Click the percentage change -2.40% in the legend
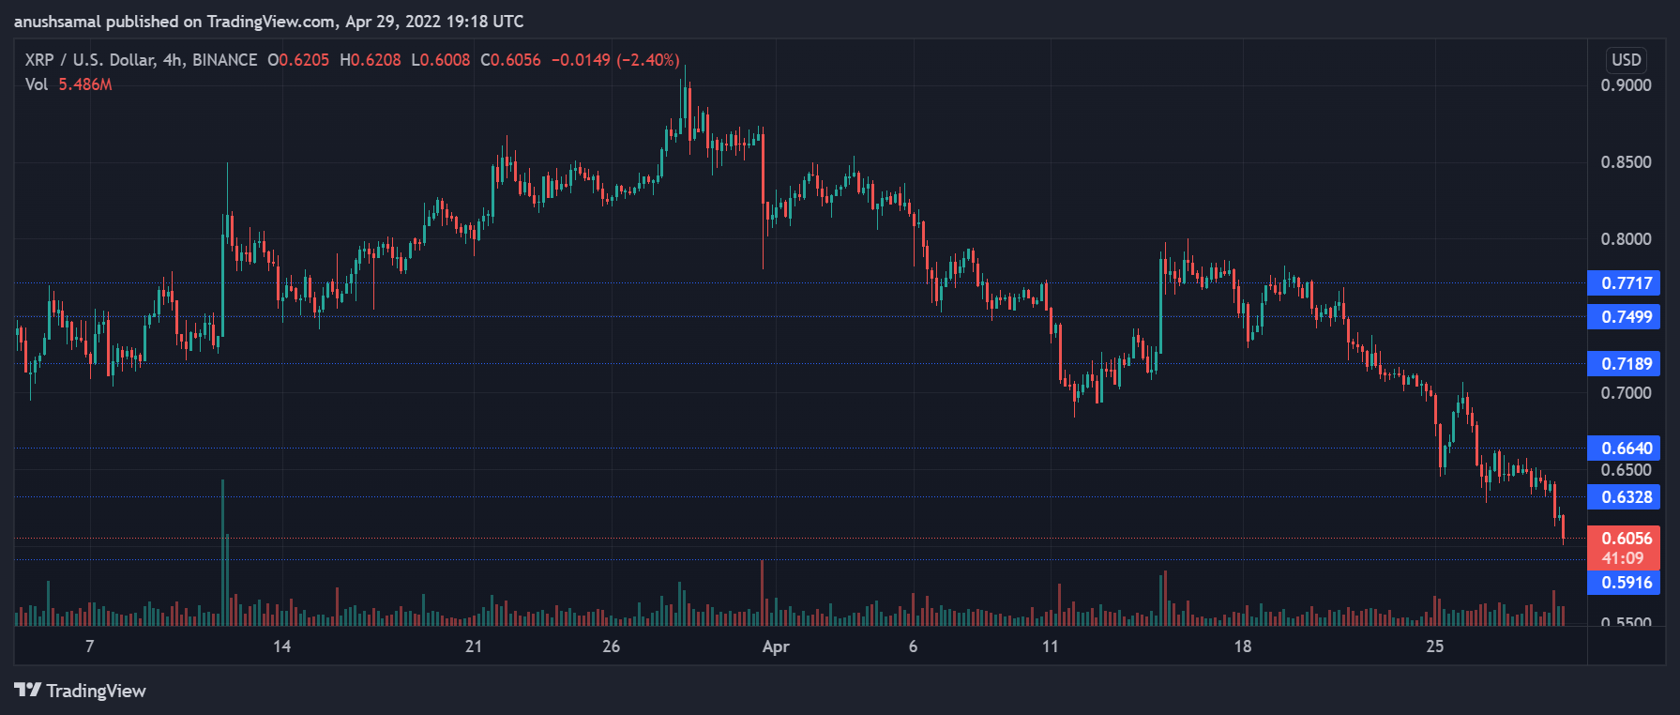The width and height of the screenshot is (1680, 715). (x=648, y=59)
